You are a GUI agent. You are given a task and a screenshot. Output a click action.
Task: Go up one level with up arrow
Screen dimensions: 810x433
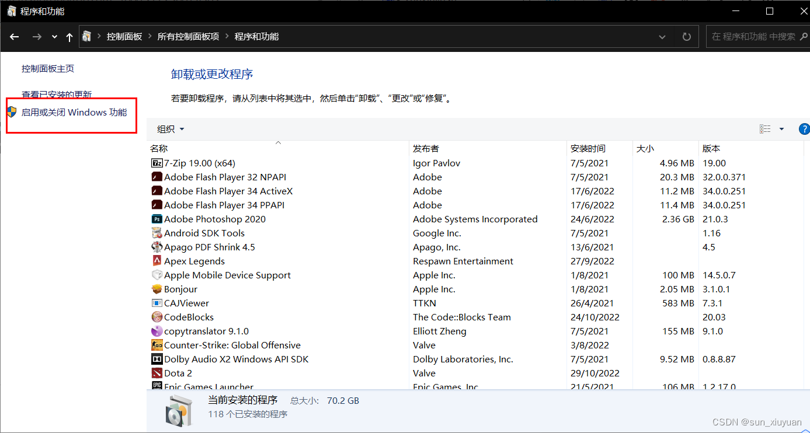69,37
